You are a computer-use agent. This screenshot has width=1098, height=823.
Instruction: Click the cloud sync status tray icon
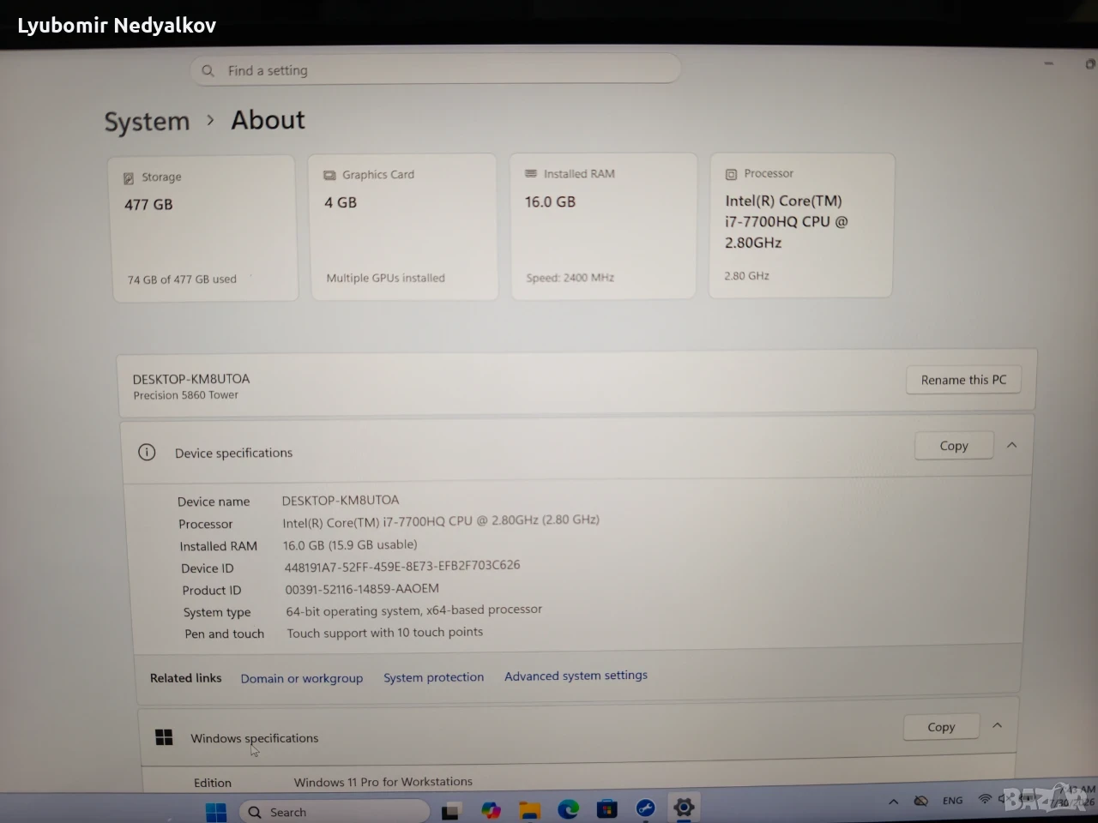click(x=920, y=801)
